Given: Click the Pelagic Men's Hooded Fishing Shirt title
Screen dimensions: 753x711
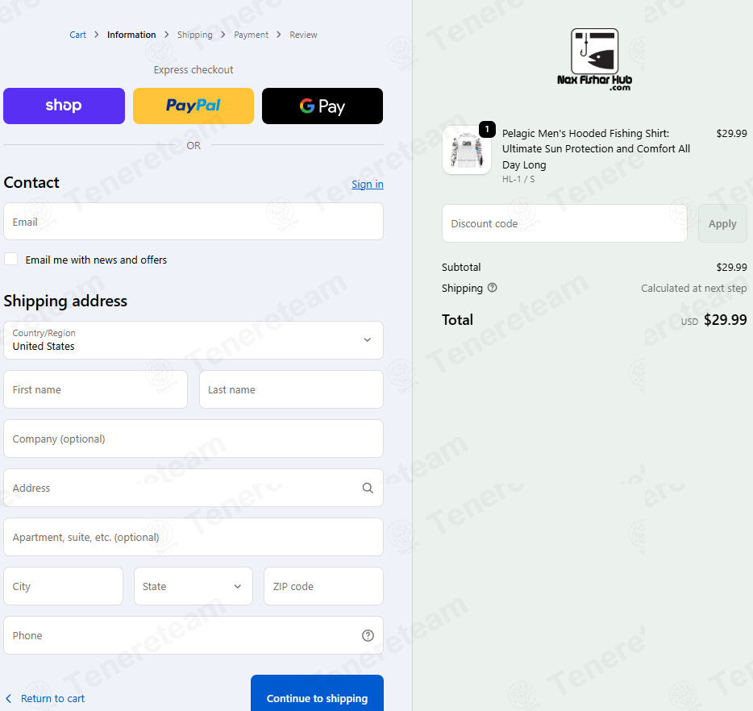Looking at the screenshot, I should 596,149.
